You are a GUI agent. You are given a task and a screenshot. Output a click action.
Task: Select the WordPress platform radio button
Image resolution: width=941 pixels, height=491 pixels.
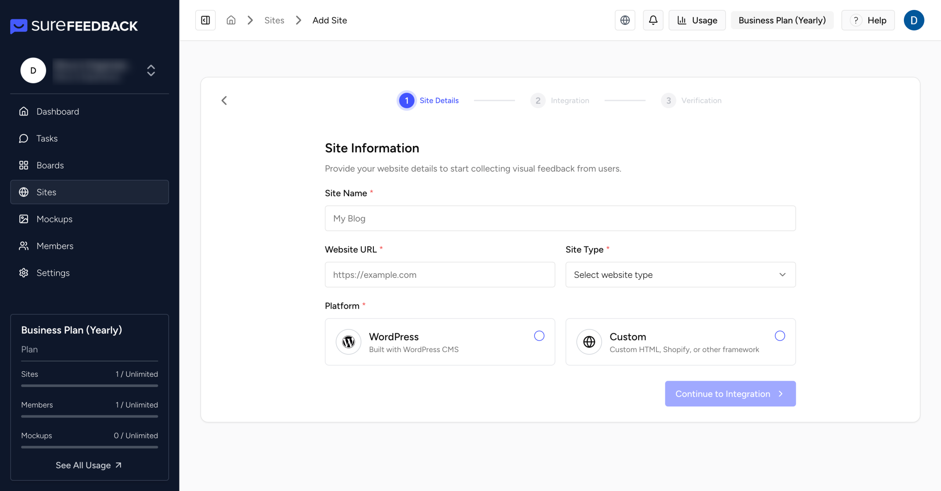tap(539, 336)
